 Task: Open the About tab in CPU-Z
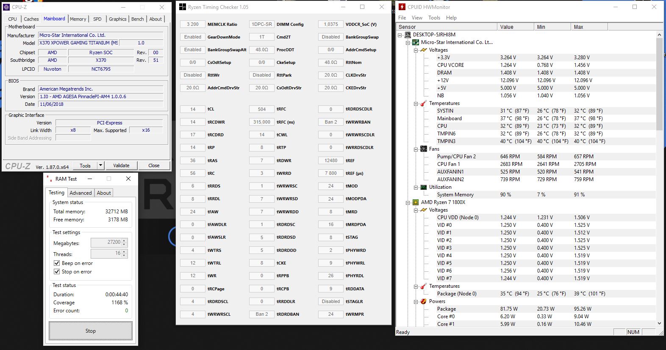click(155, 19)
